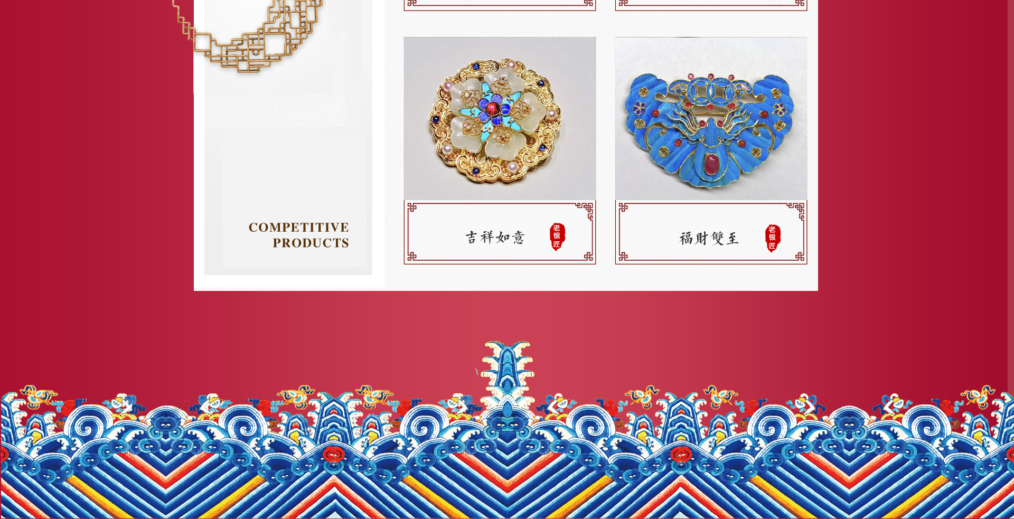
Task: Click the gold lattice necklace image
Action: 248,34
